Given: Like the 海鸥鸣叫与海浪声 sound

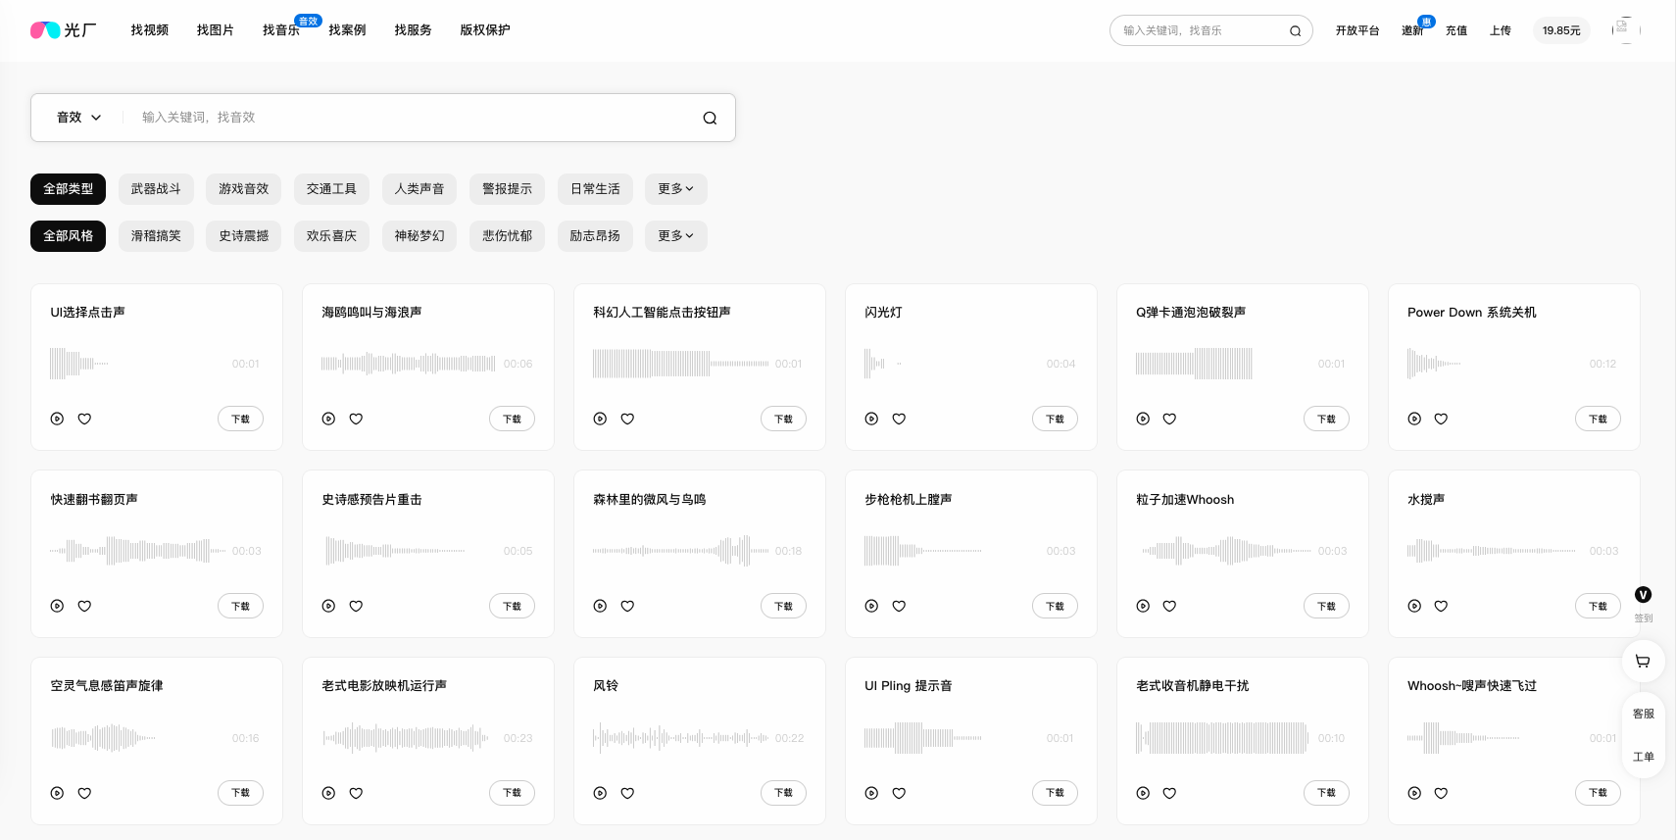Looking at the screenshot, I should (356, 419).
